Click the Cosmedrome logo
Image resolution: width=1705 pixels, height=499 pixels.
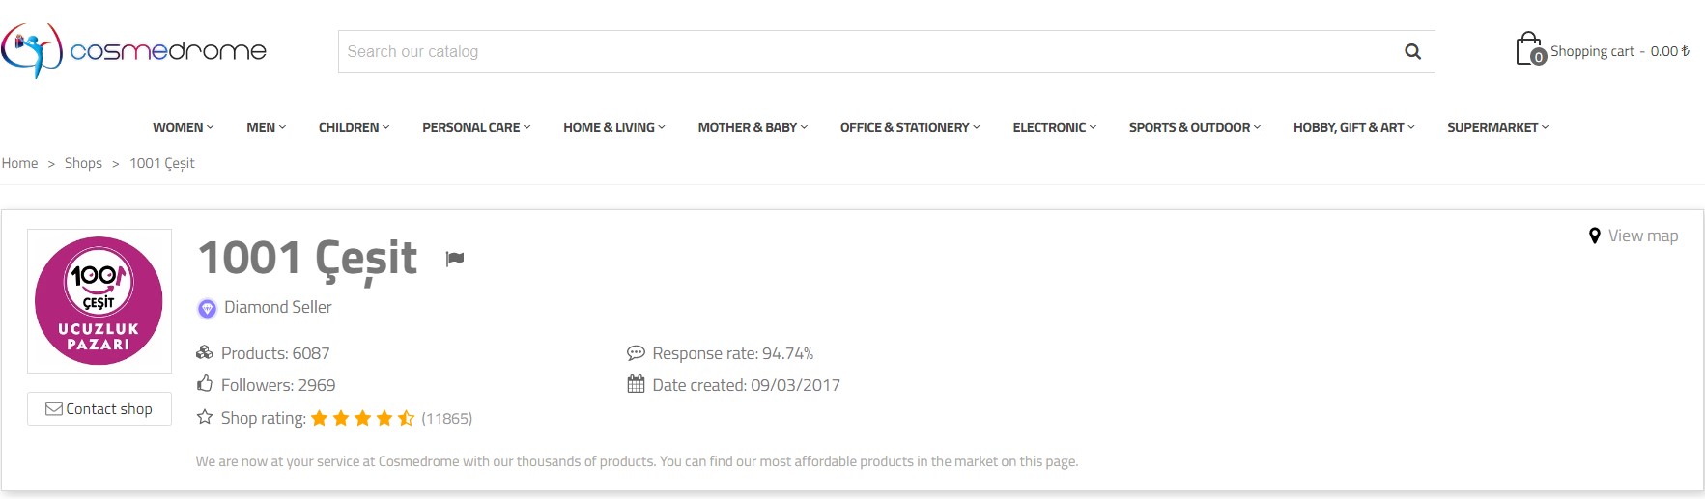tap(134, 50)
